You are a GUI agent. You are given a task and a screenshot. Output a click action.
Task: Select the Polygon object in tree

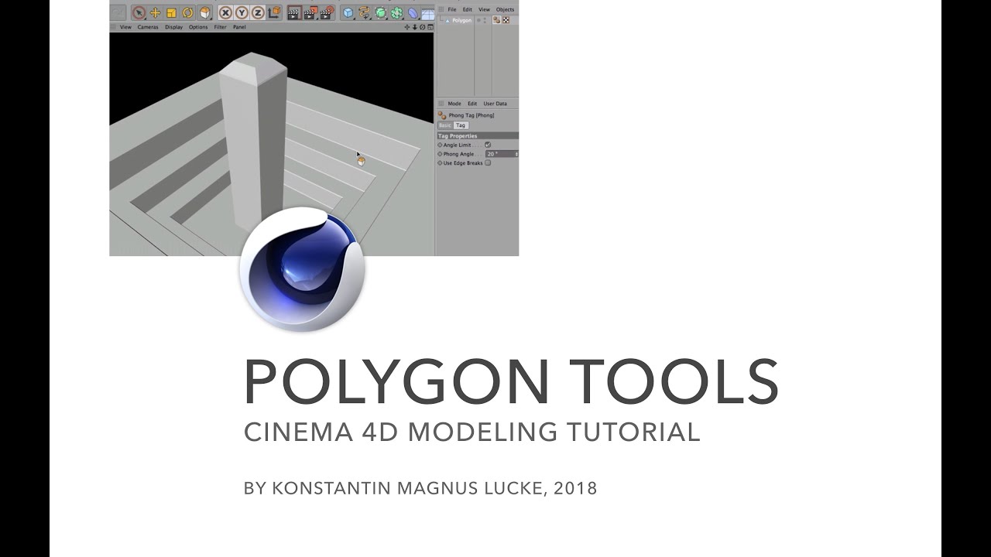point(462,21)
